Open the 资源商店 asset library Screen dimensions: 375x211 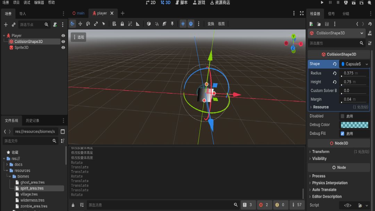220,3
